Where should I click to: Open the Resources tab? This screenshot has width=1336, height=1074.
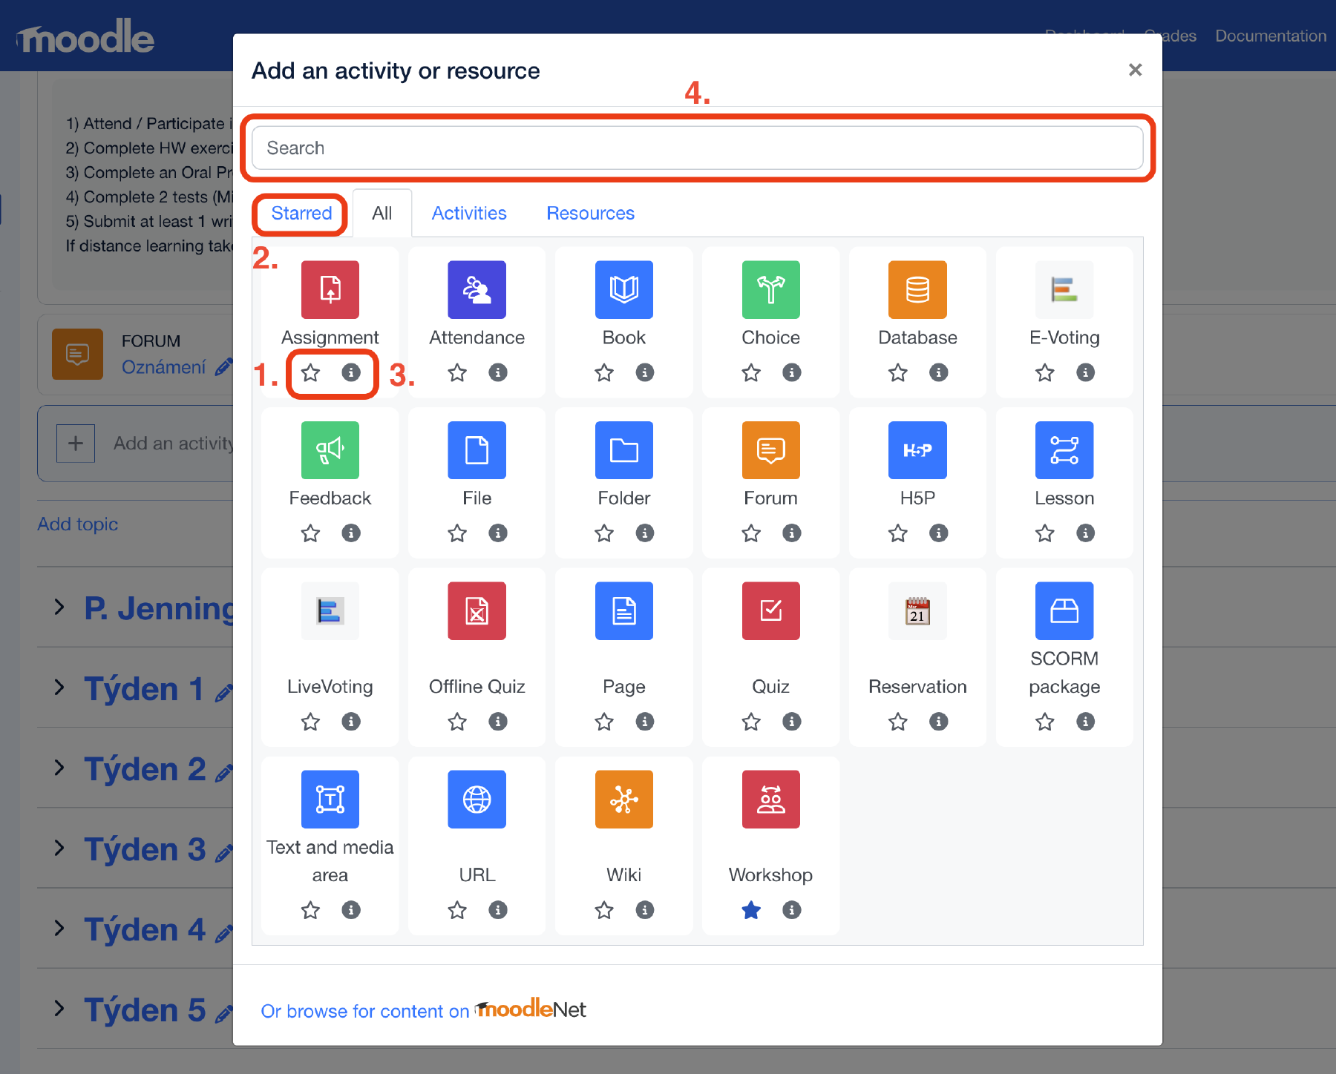(x=590, y=214)
